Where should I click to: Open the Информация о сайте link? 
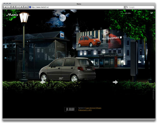pos(85,110)
